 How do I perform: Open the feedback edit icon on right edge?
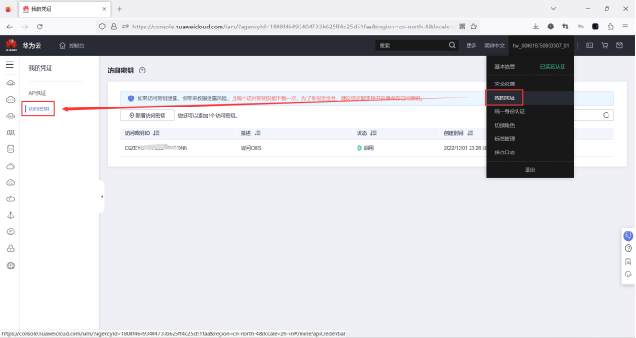click(629, 262)
